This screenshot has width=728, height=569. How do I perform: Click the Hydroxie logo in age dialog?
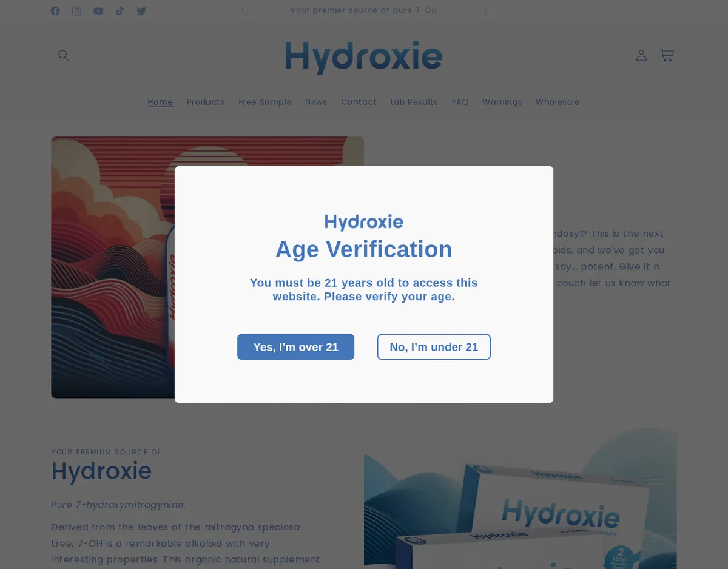click(x=364, y=222)
